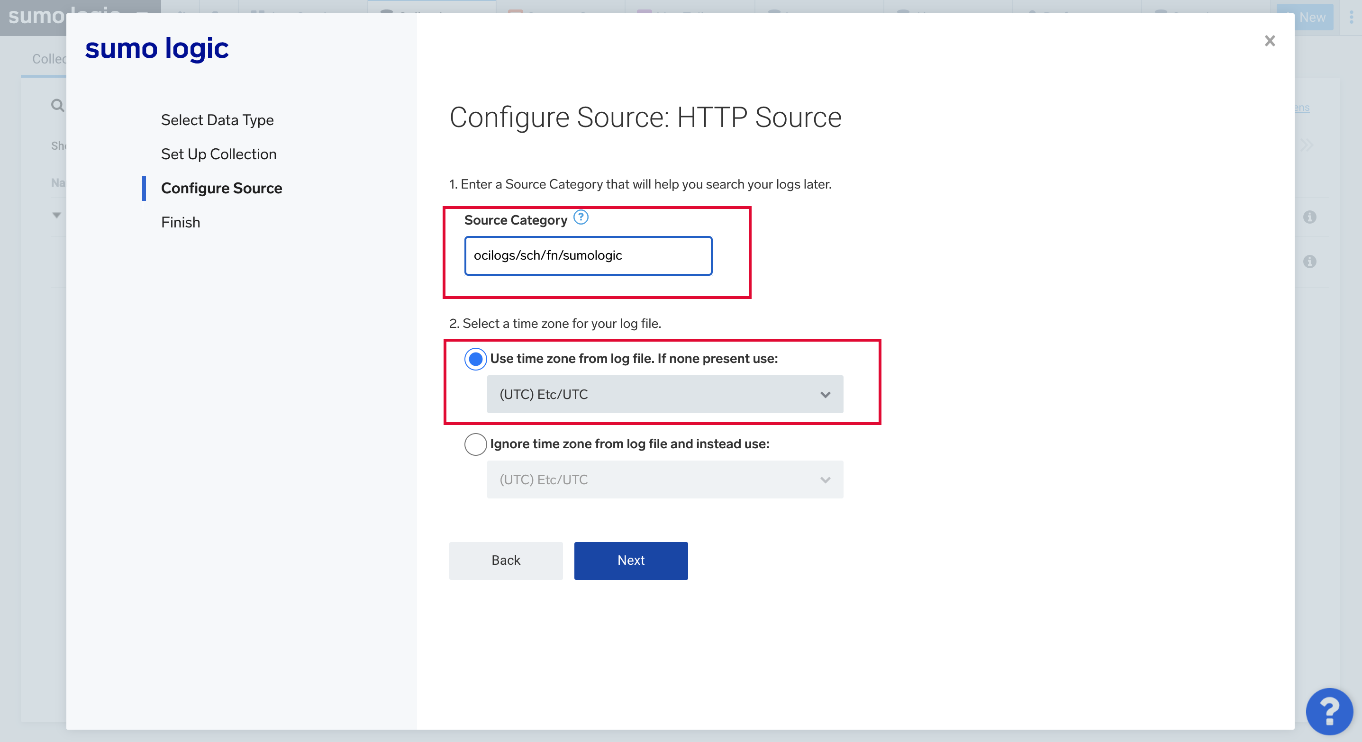Click the Next button
1362x742 pixels.
tap(631, 560)
